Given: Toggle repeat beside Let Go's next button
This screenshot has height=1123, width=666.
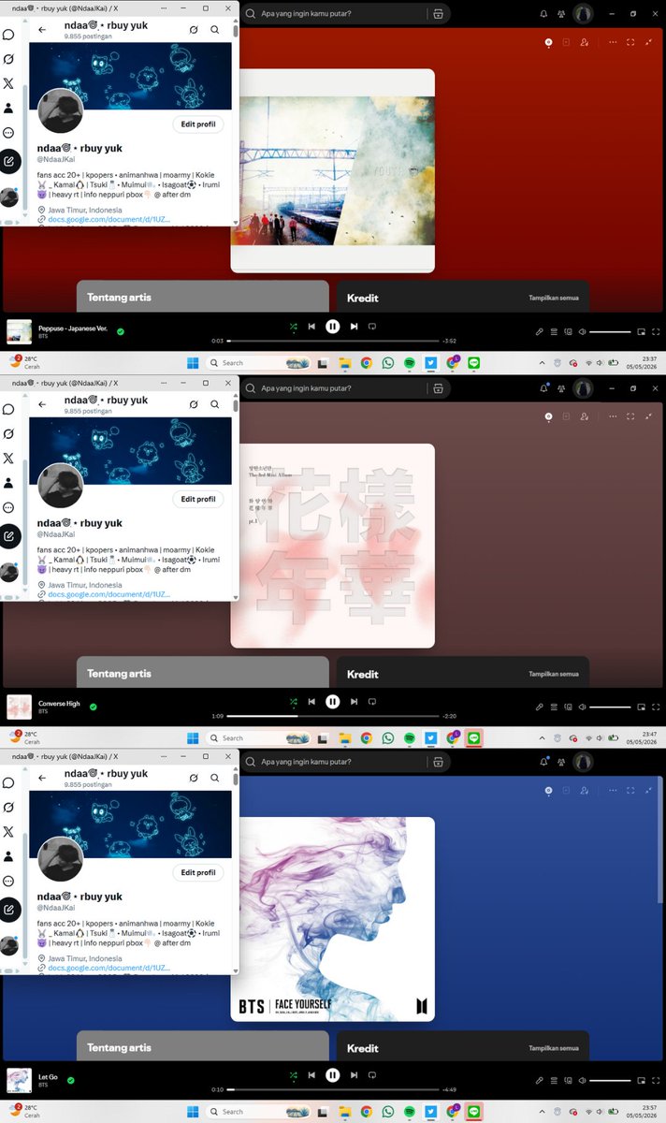Looking at the screenshot, I should click(x=371, y=1075).
